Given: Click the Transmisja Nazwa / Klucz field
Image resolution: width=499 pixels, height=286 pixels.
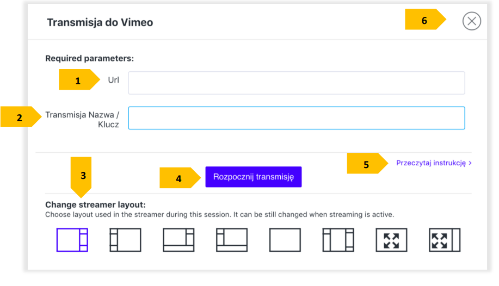Looking at the screenshot, I should click(296, 118).
